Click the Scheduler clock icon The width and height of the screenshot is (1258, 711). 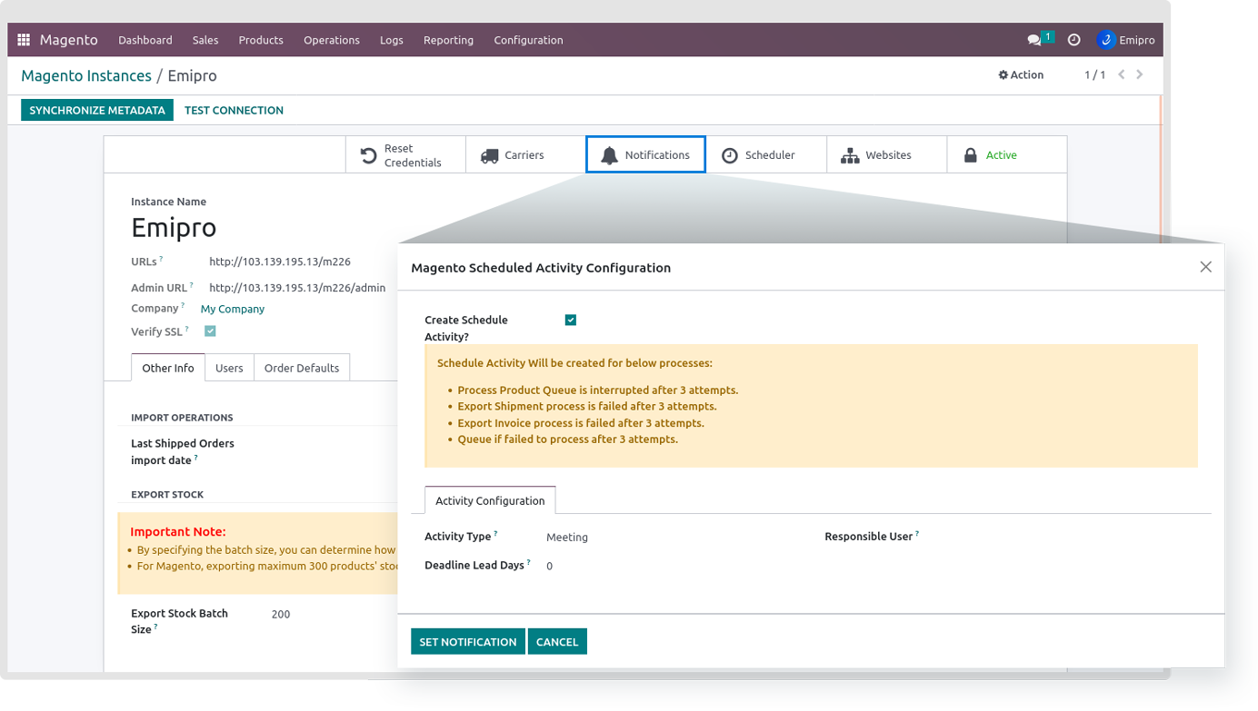(x=730, y=155)
